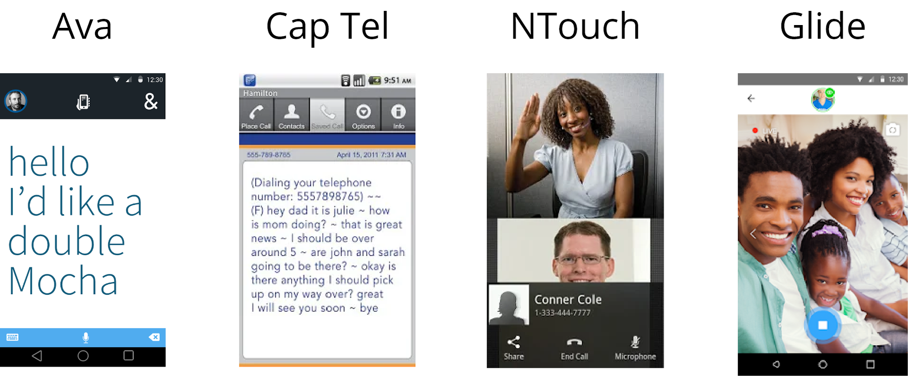Open the keyboard in Ava's blue bar
This screenshot has width=908, height=376.
tap(12, 337)
